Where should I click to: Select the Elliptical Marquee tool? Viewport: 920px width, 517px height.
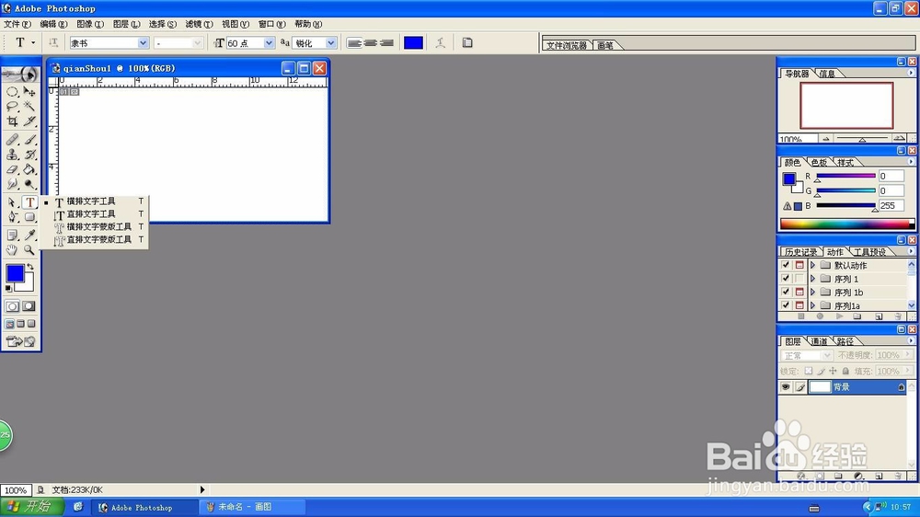[12, 92]
